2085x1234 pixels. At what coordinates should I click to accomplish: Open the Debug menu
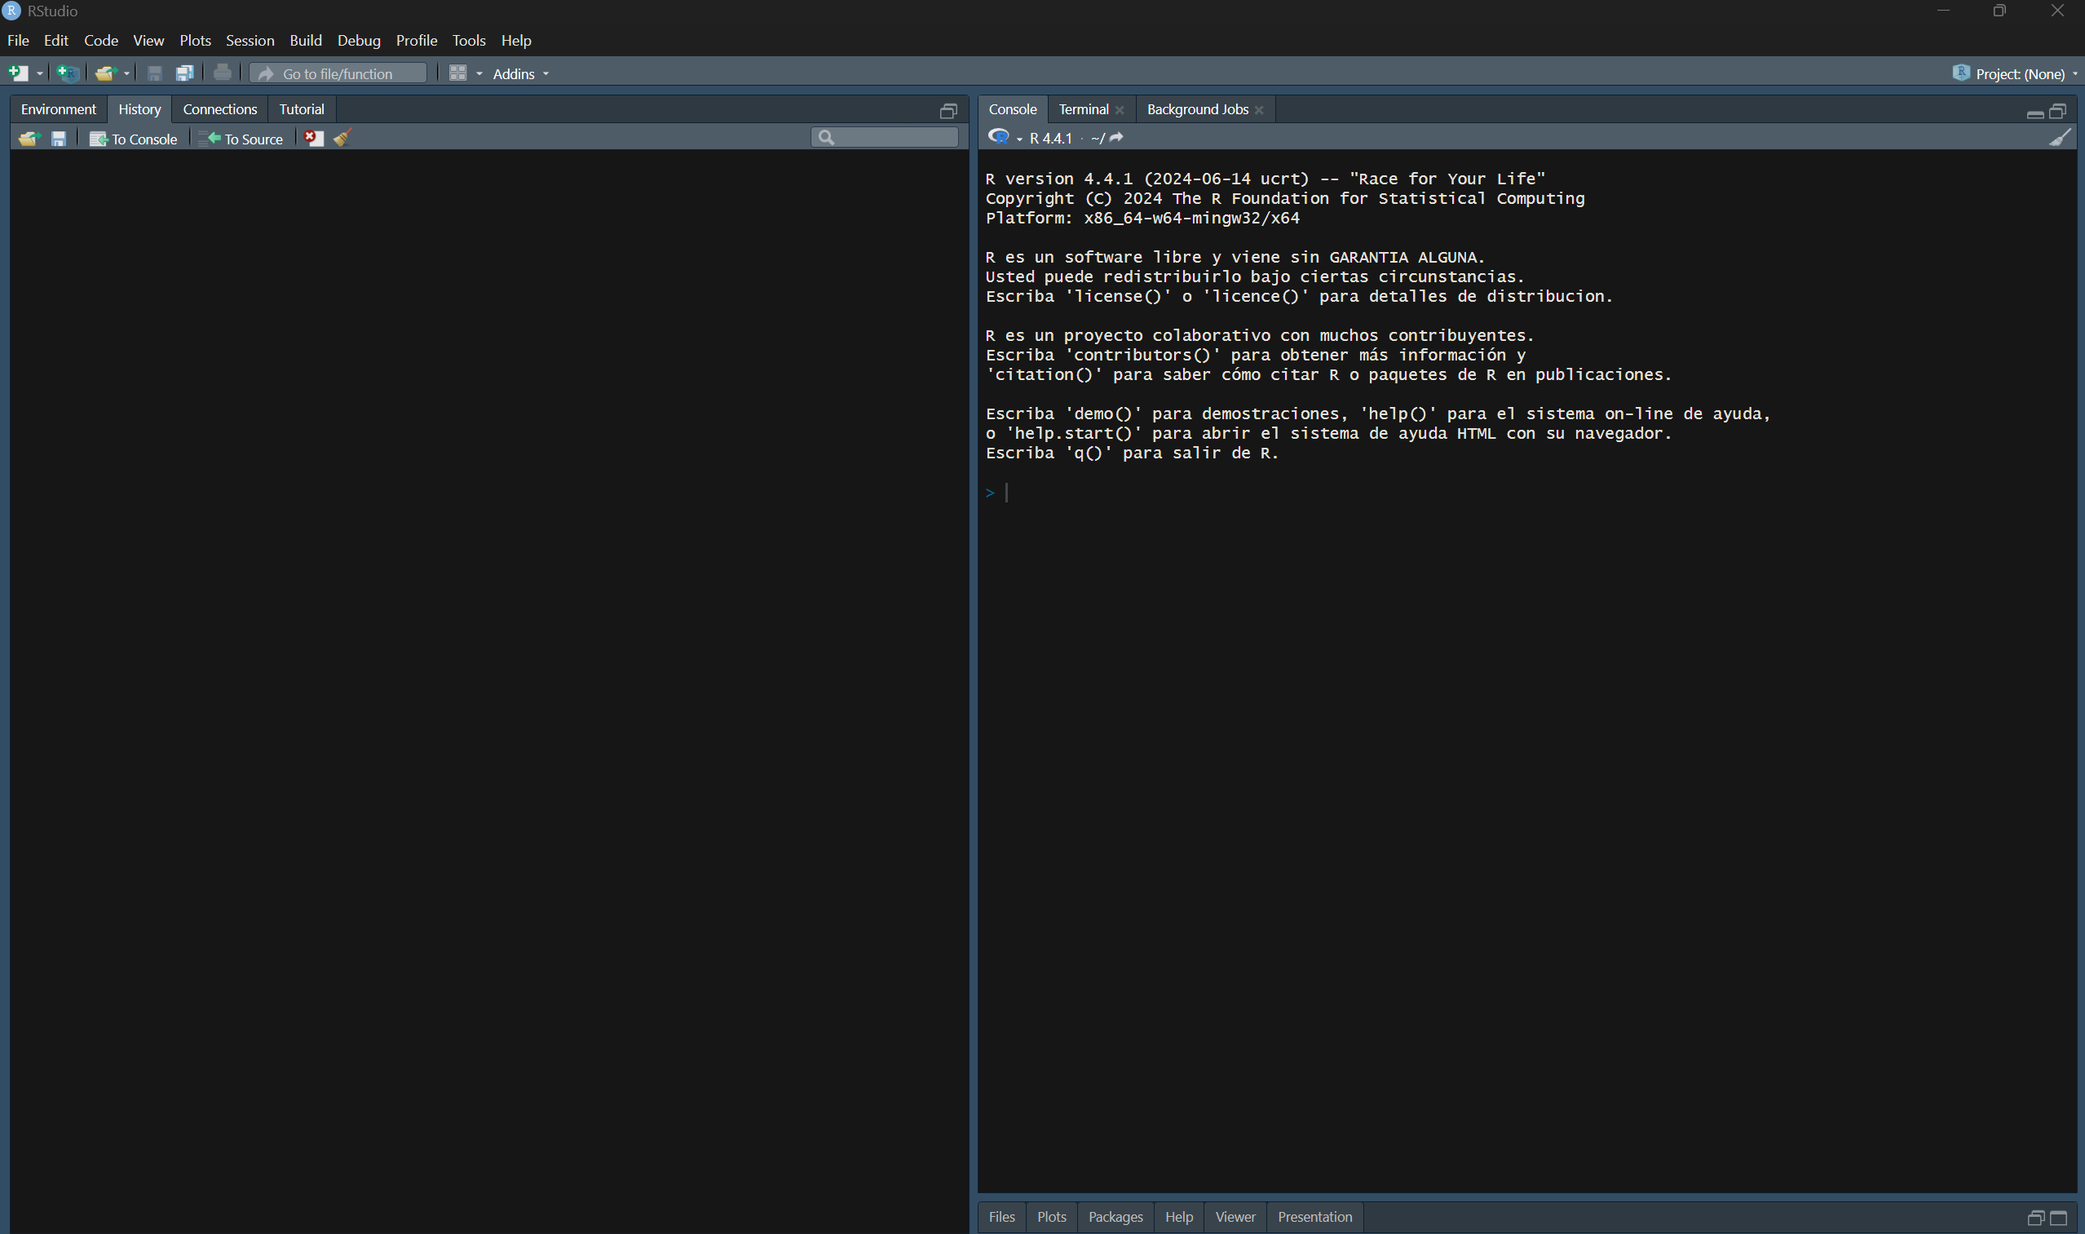pyautogui.click(x=359, y=40)
